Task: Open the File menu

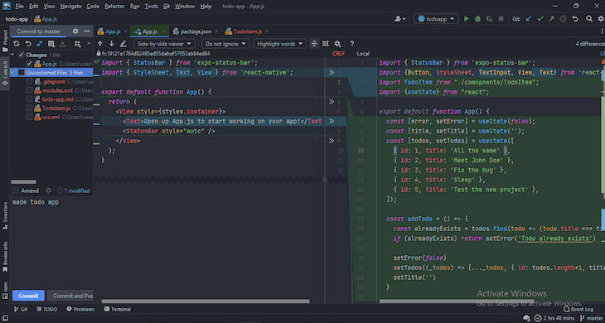Action: click(x=19, y=6)
